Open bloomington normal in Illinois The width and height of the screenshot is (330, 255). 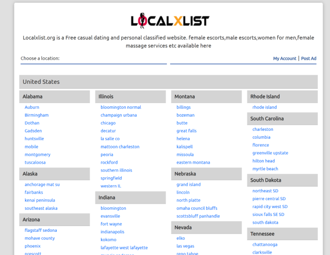121,107
